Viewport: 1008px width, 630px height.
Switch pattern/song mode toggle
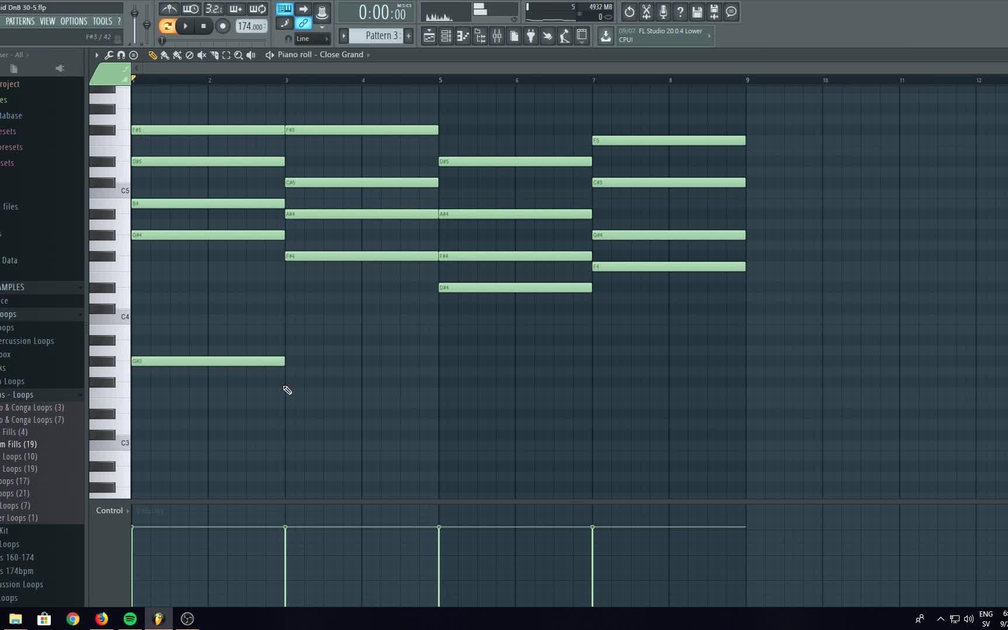pos(167,26)
